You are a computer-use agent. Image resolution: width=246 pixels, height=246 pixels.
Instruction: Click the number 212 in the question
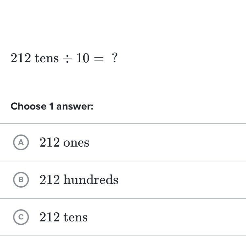point(21,58)
